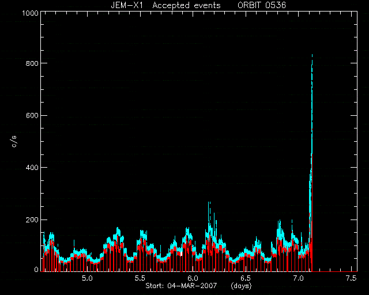Click the plot title JEM-X1 Accepted events

pos(165,5)
